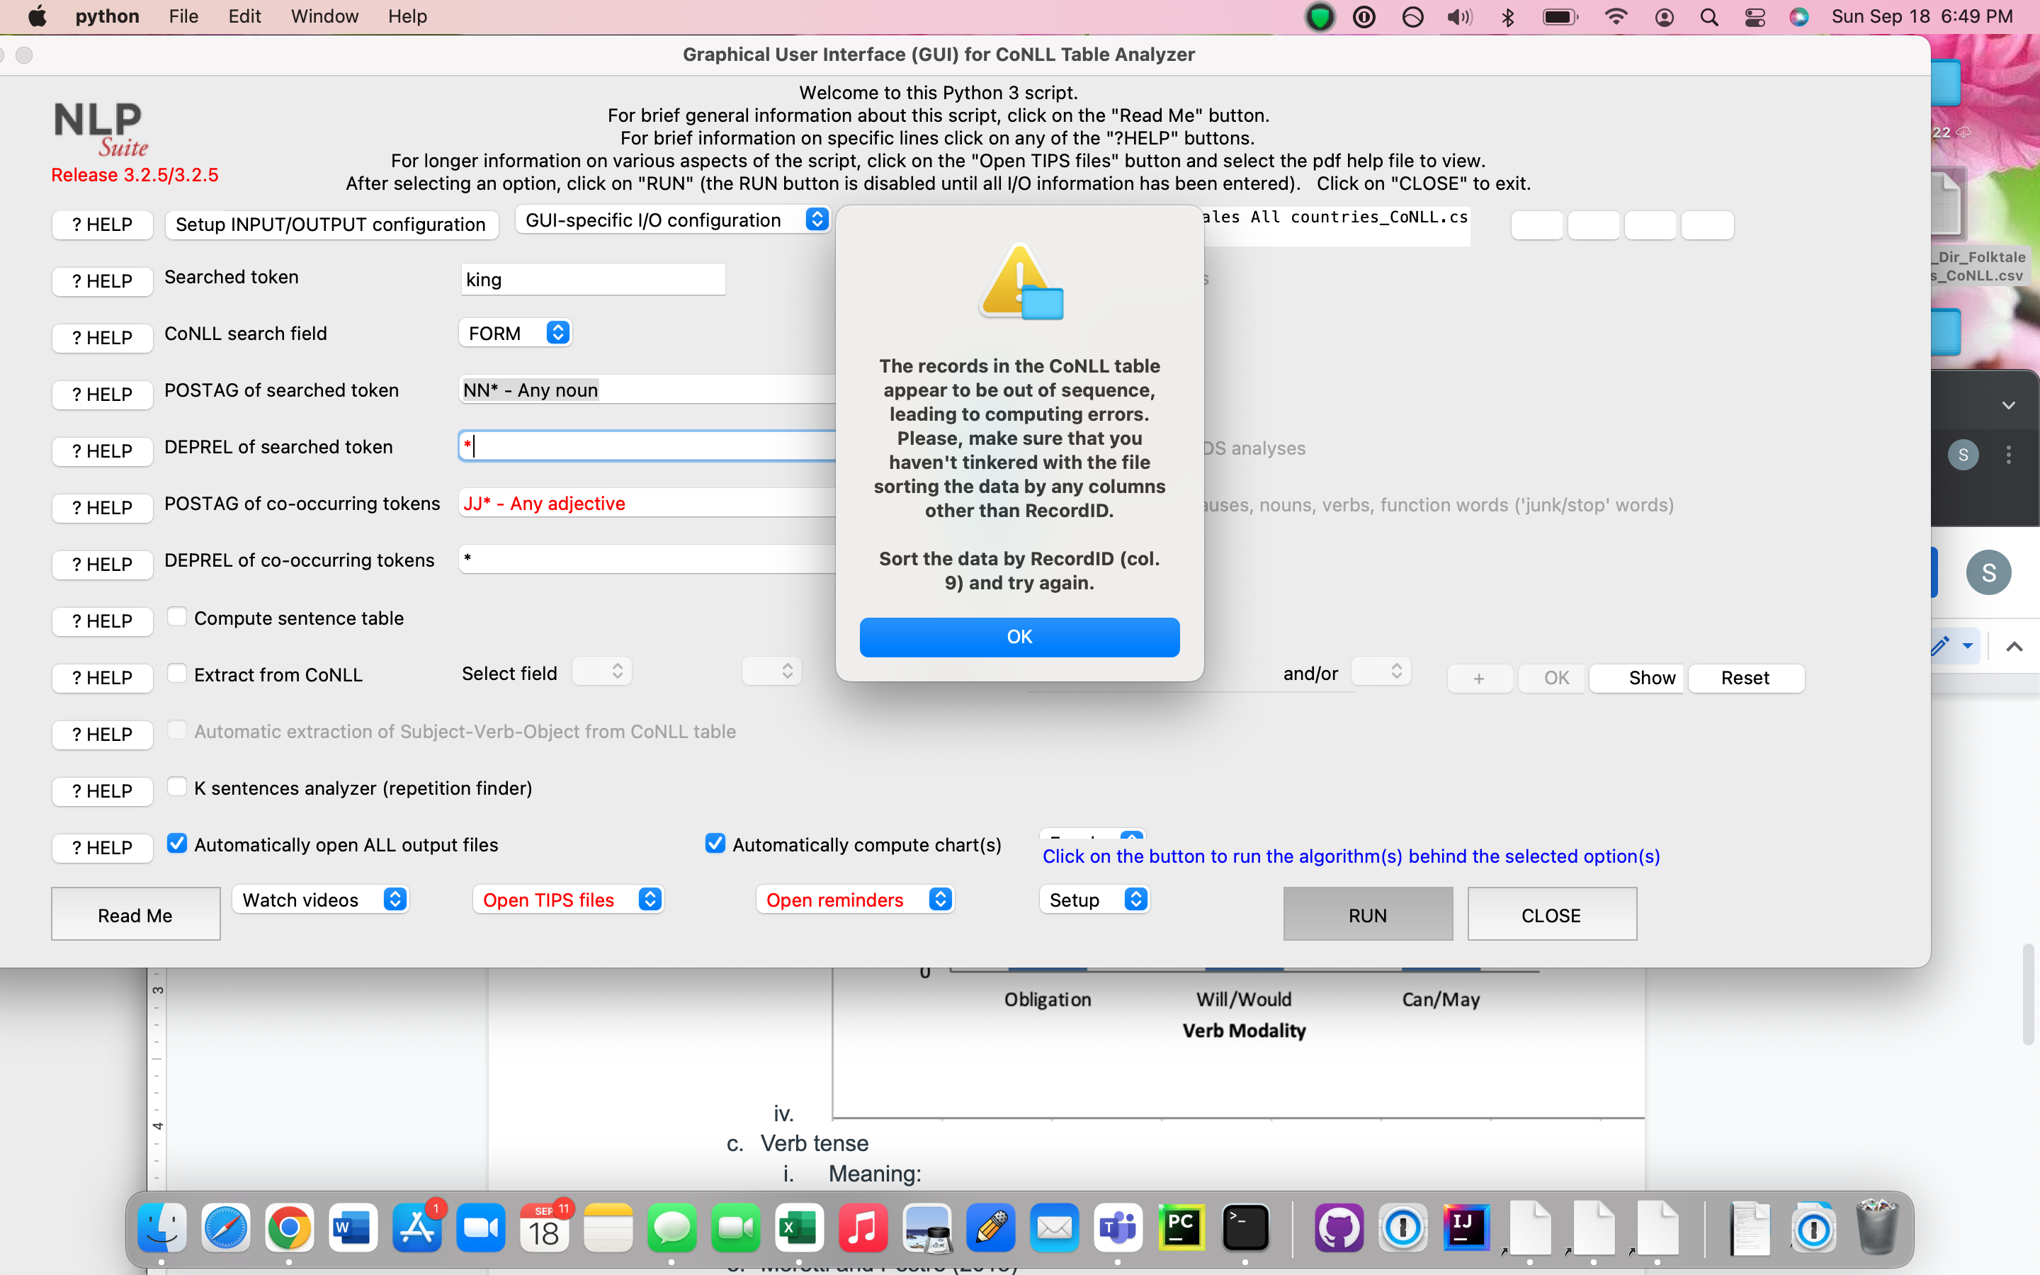Dismiss the warning dialog with OK
This screenshot has width=2040, height=1275.
pos(1019,637)
